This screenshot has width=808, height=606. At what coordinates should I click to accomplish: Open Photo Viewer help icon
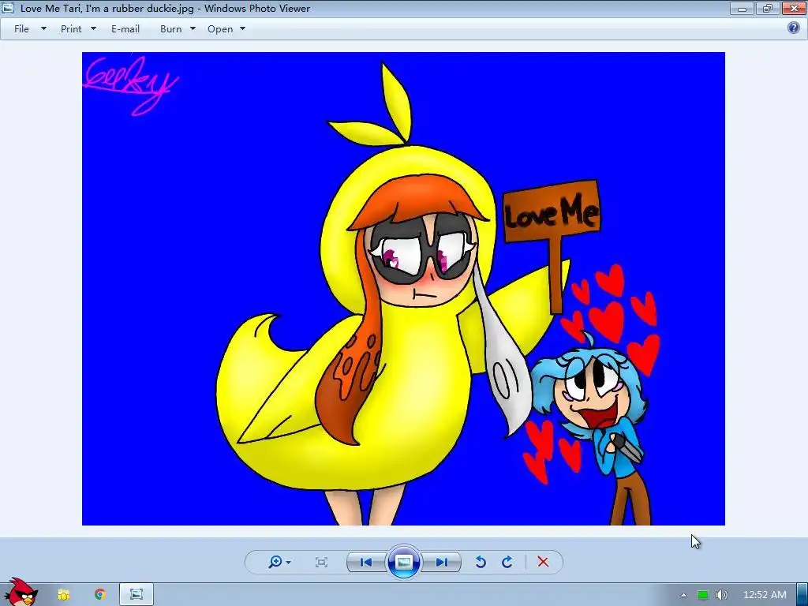(x=794, y=28)
